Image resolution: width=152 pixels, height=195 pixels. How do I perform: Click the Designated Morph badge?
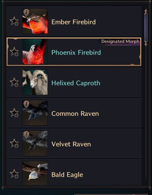point(121,42)
